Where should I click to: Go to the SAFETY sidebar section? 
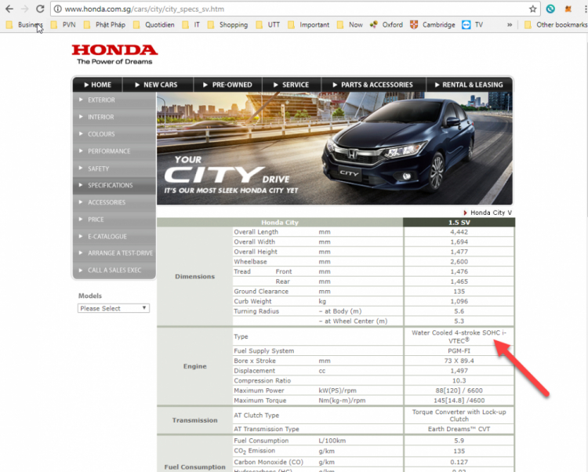tap(114, 169)
